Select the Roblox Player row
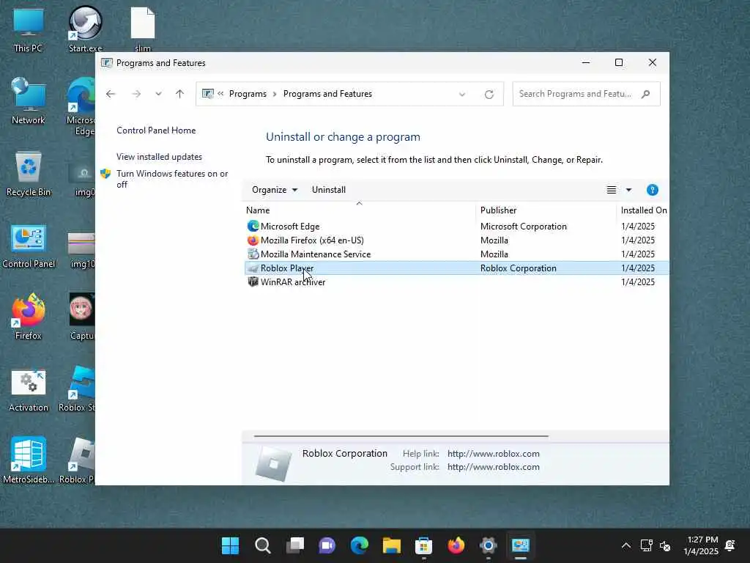 click(457, 268)
